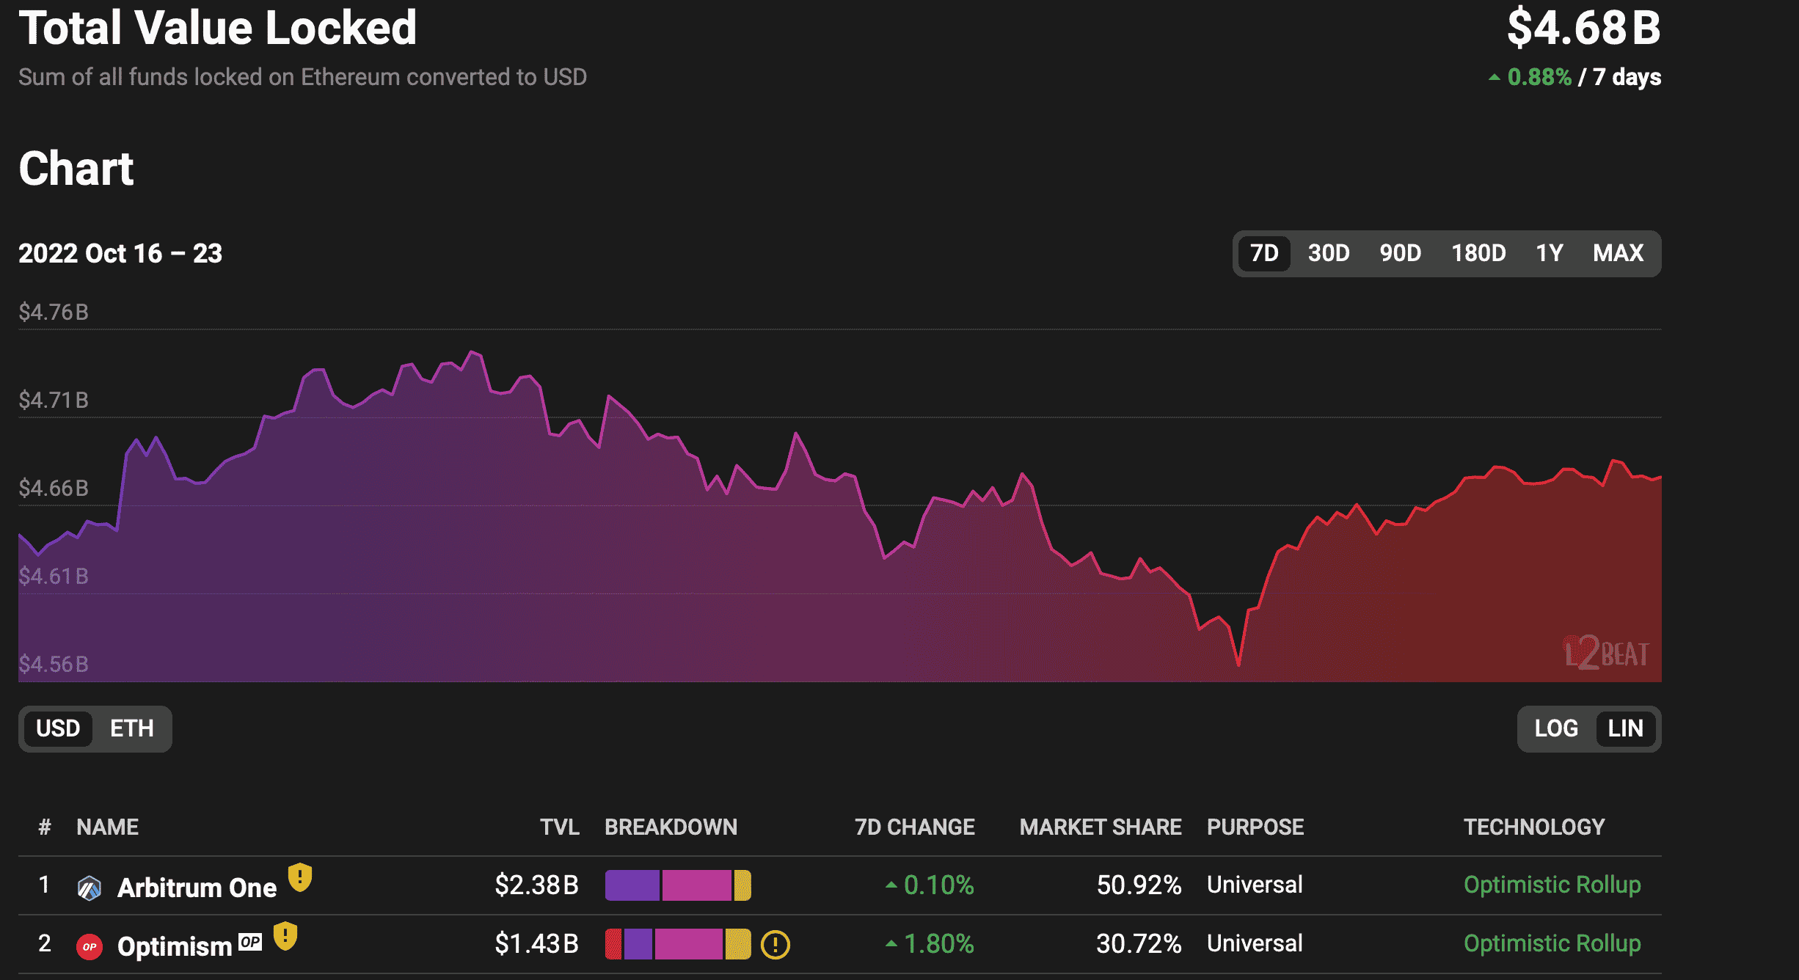The height and width of the screenshot is (980, 1799).
Task: Click the 30.72% market share value
Action: [1139, 944]
